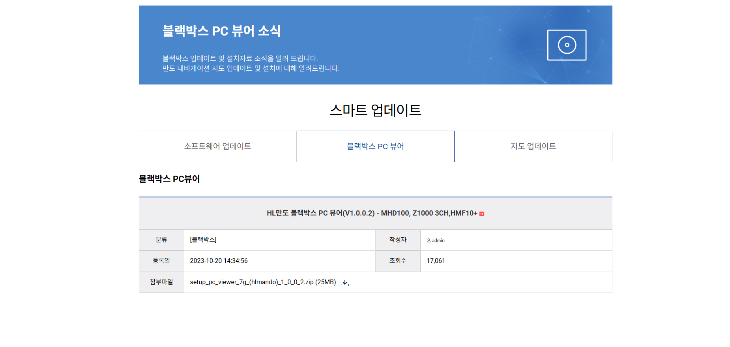Click the view count 17,061
The width and height of the screenshot is (730, 347).
(x=436, y=261)
